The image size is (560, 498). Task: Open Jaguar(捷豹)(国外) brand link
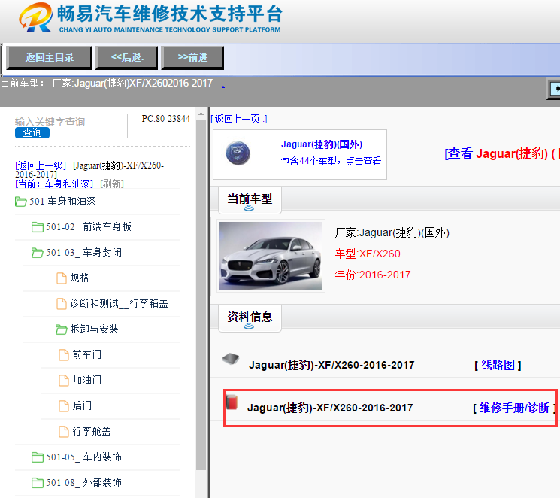[x=322, y=144]
